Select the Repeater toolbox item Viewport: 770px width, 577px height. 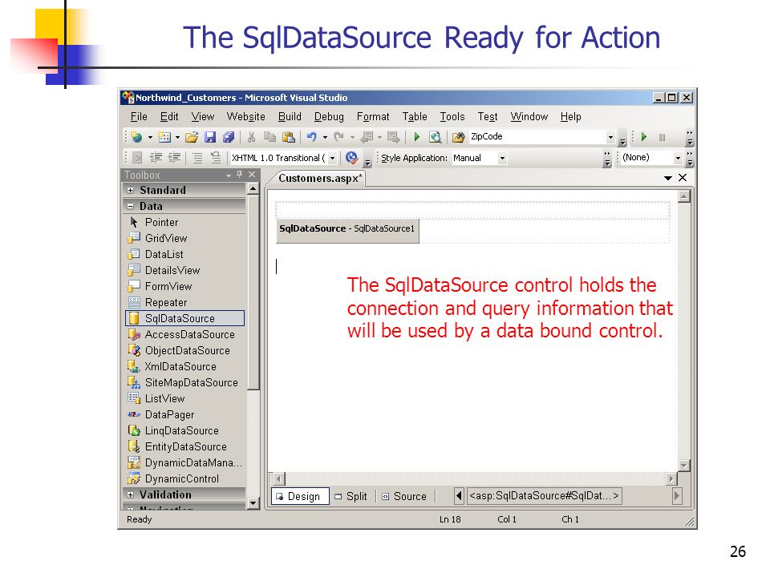185,302
